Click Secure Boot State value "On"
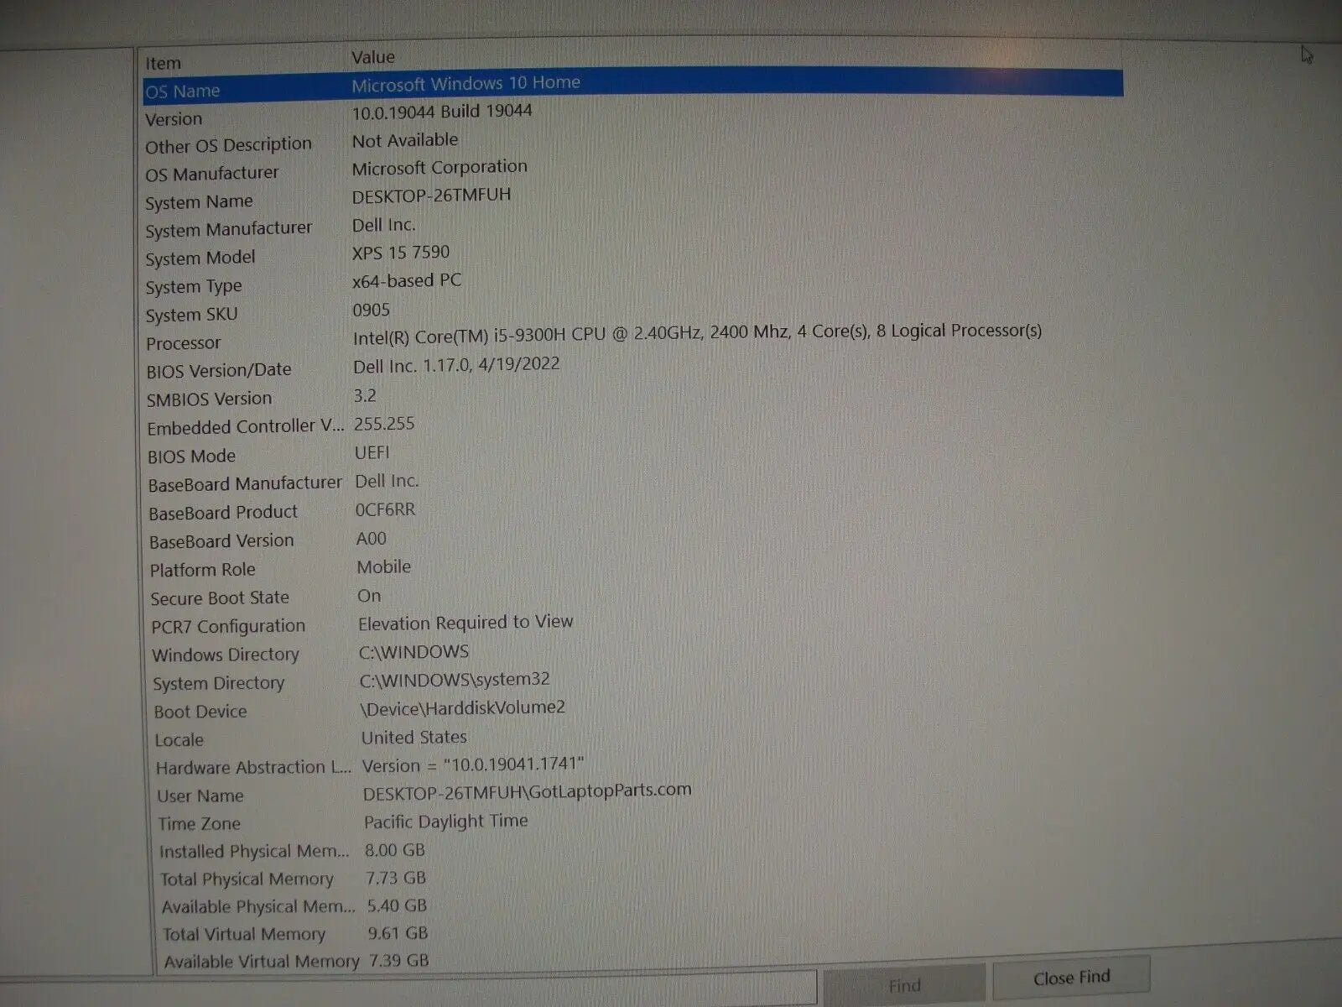 369,596
